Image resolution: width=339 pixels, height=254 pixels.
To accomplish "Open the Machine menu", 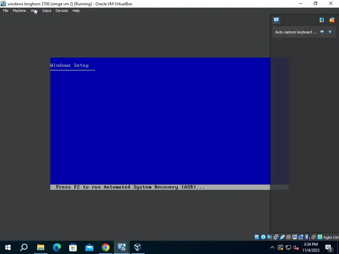I will click(19, 11).
